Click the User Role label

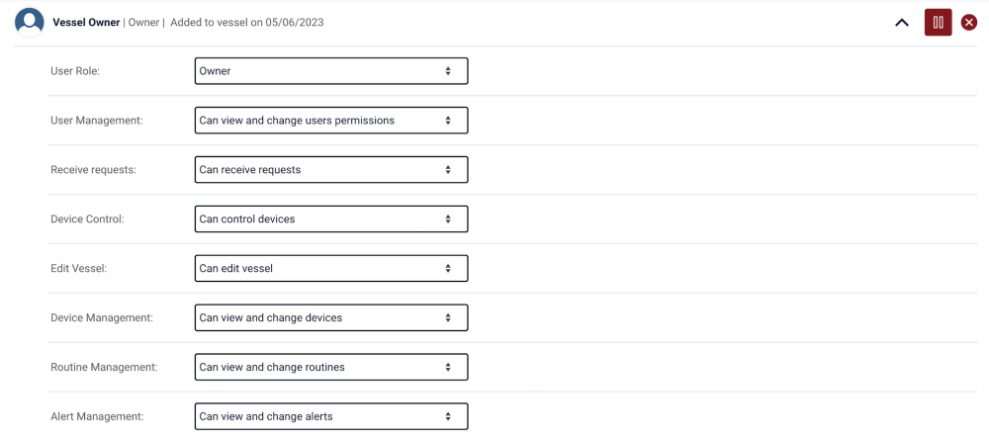click(75, 71)
